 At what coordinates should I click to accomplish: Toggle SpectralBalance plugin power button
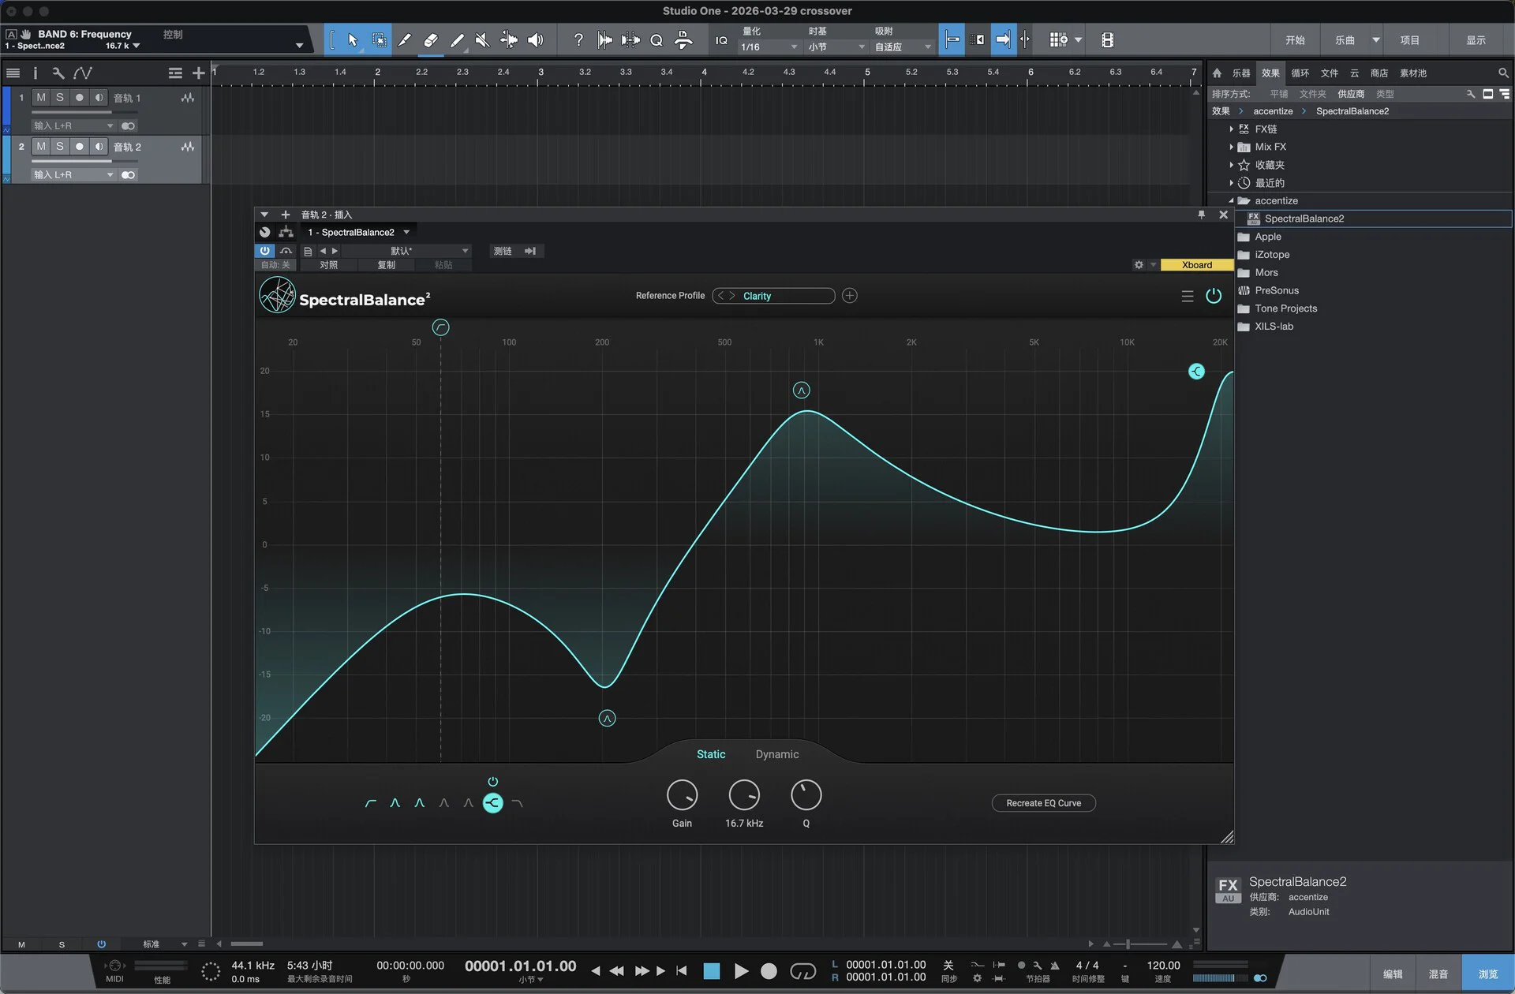point(1214,296)
